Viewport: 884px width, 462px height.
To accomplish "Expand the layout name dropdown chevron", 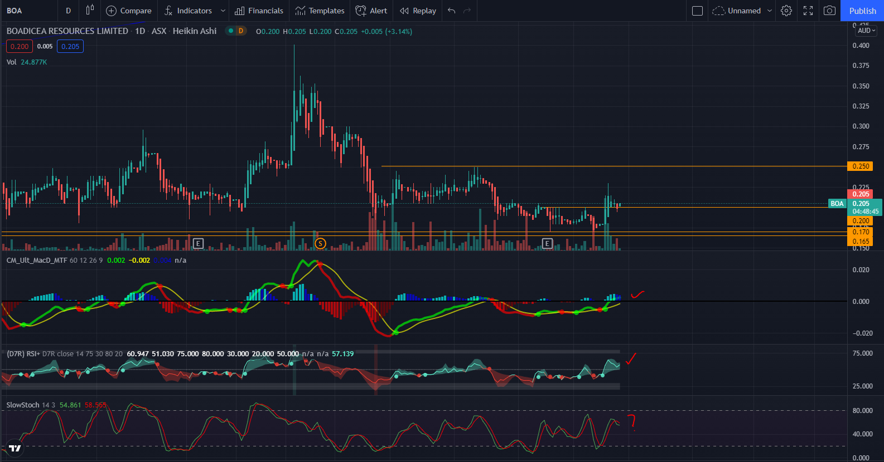I will click(770, 11).
